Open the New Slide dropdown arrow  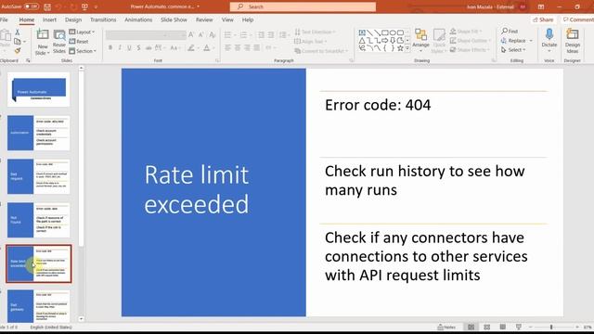48,54
